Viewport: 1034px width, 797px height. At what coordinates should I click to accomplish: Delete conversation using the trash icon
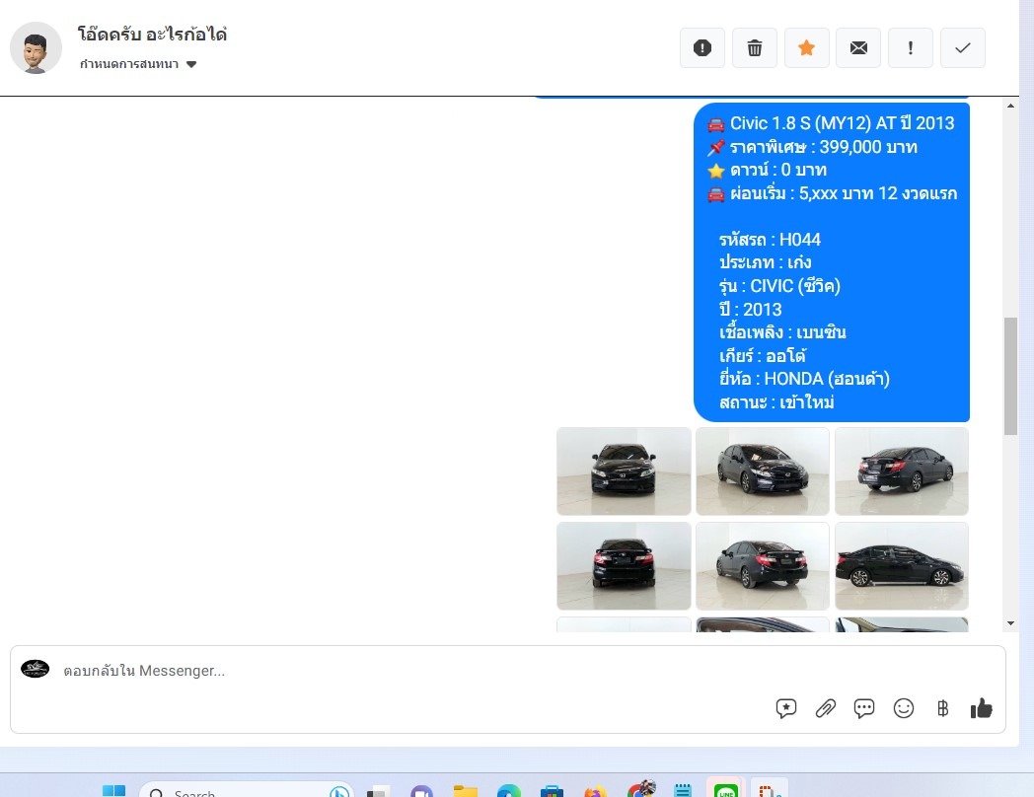click(x=755, y=47)
